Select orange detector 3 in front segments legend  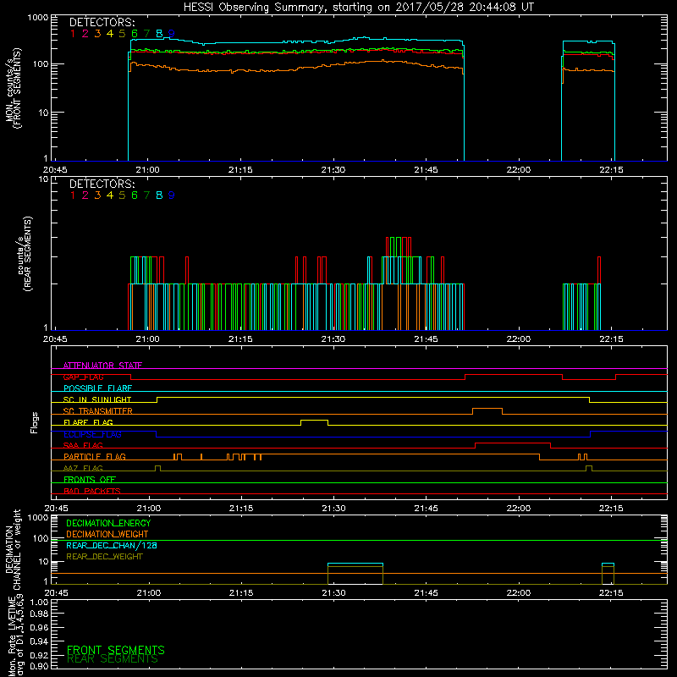[97, 34]
